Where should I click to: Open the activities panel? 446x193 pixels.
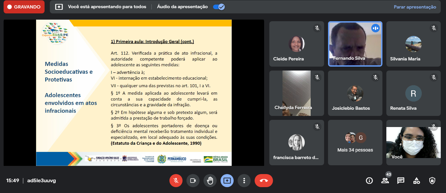click(416, 181)
